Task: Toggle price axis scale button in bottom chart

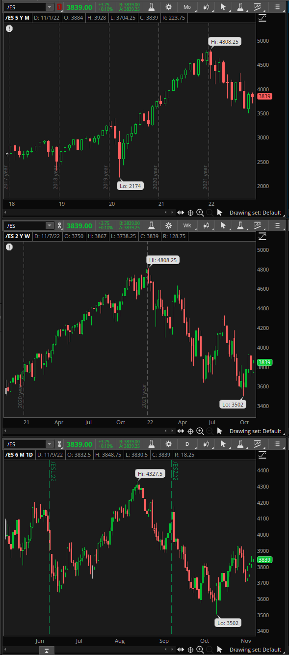Action: (x=262, y=455)
